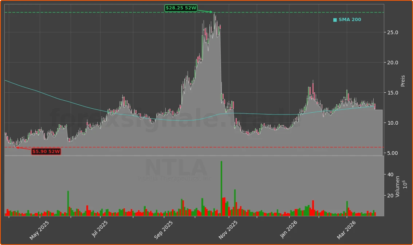Click the Sep 2025 date label
Image resolution: width=413 pixels, height=245 pixels.
click(163, 230)
